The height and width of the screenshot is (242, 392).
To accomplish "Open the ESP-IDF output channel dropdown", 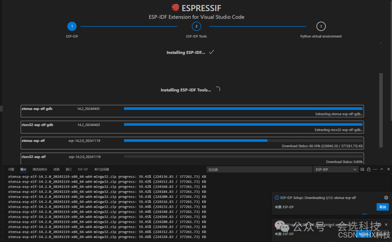I will (336, 170).
